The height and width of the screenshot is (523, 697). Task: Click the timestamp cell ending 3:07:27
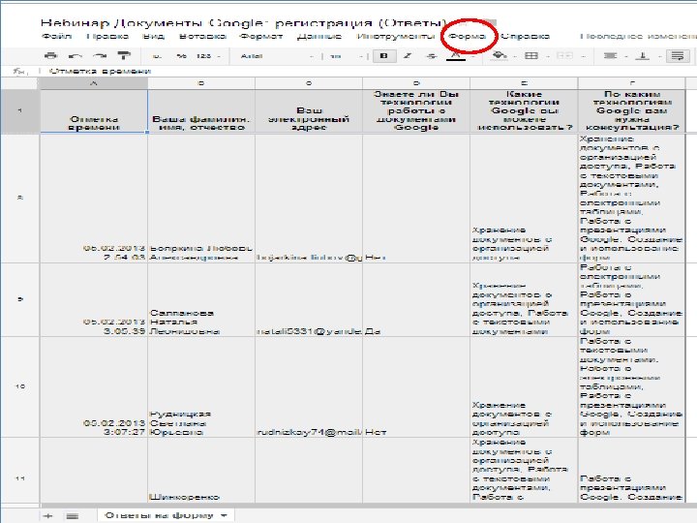(x=94, y=386)
